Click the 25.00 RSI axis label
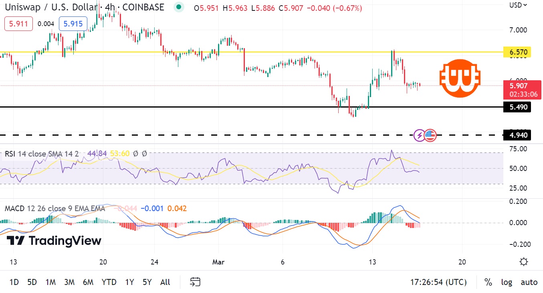Viewport: 543px width, 293px height. pyautogui.click(x=519, y=188)
